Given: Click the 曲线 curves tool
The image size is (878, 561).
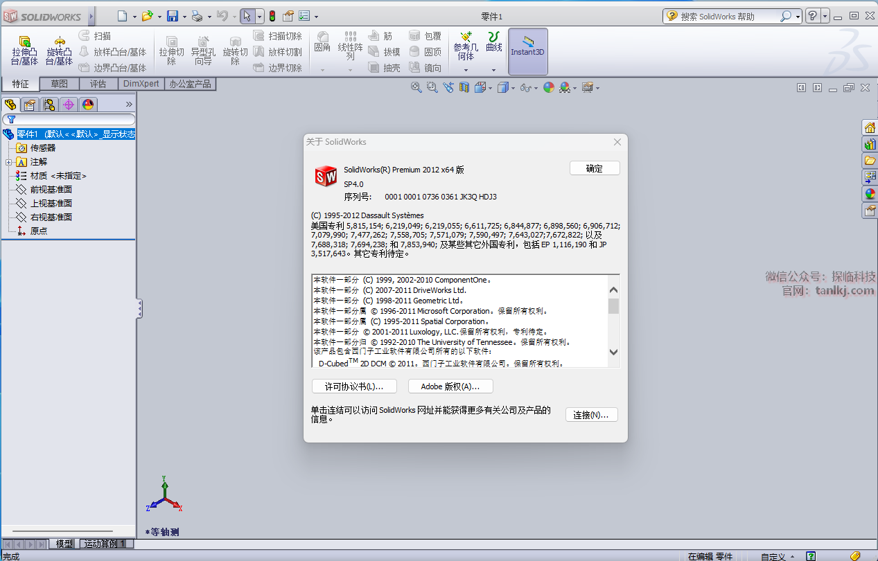Looking at the screenshot, I should [x=494, y=42].
